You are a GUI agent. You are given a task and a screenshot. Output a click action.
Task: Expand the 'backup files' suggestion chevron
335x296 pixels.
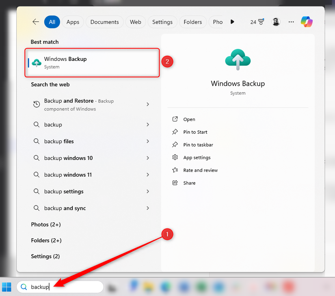(x=148, y=141)
